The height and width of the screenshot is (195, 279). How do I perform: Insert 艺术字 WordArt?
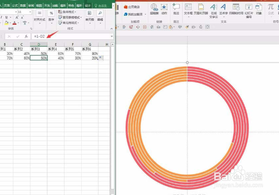coord(224,10)
